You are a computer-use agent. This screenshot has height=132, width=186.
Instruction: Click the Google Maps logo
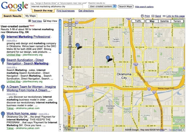pyautogui.click(x=14, y=6)
